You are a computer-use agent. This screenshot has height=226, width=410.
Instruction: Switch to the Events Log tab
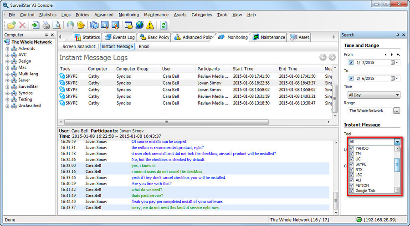tap(120, 37)
